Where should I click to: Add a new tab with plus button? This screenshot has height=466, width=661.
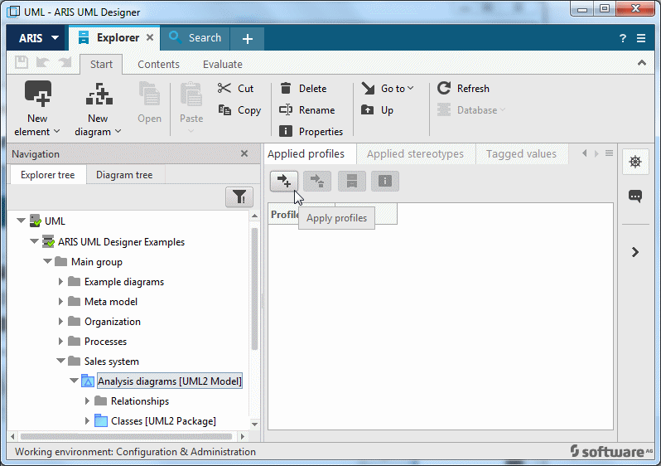[248, 39]
